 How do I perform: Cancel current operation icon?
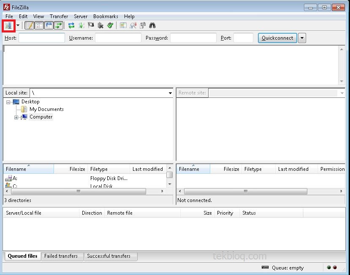91,25
